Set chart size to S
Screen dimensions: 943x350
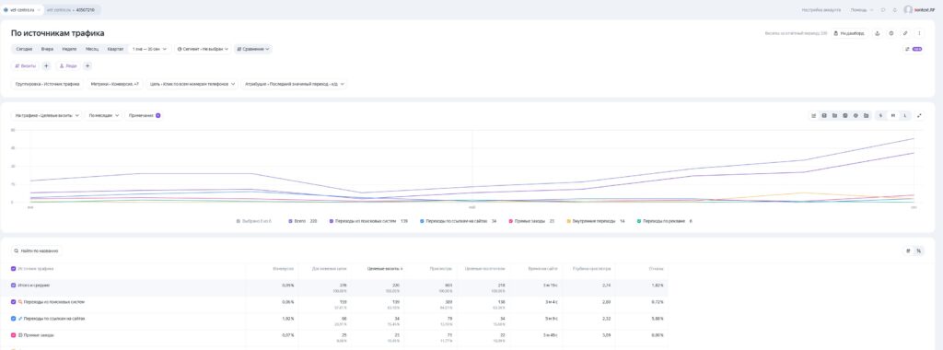point(881,115)
